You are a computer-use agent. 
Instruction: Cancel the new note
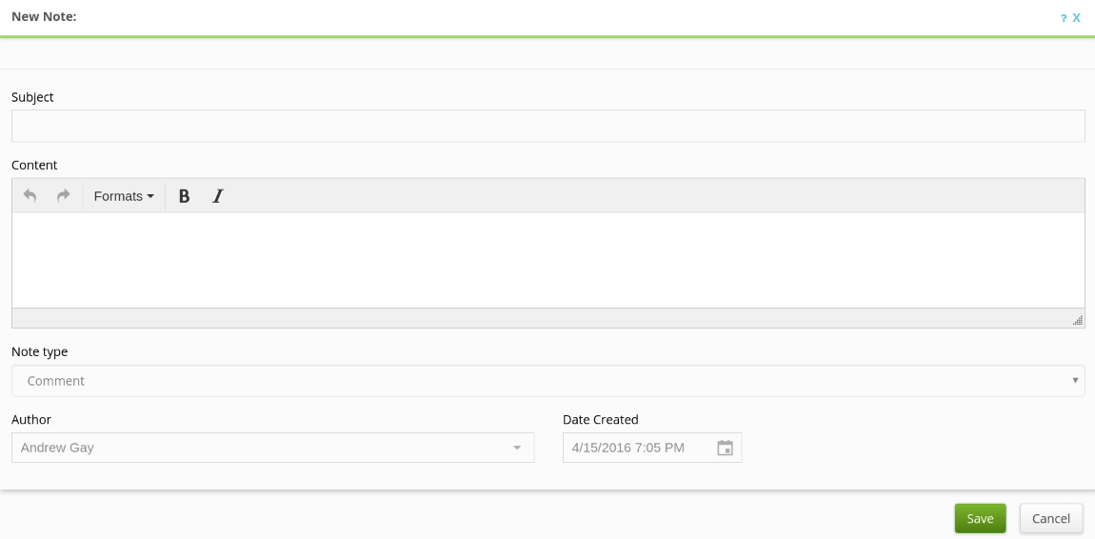[1051, 518]
